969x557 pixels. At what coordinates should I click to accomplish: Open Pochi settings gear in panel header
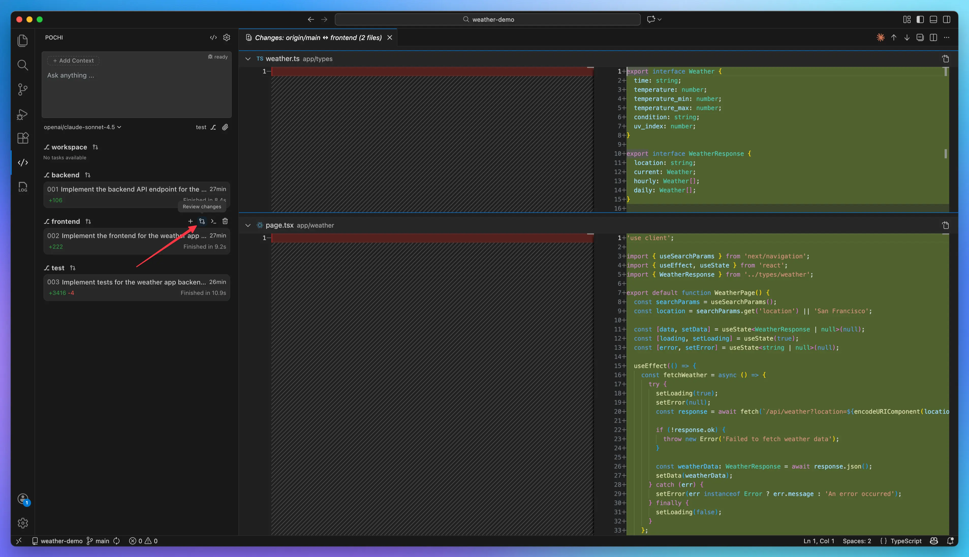coord(227,38)
